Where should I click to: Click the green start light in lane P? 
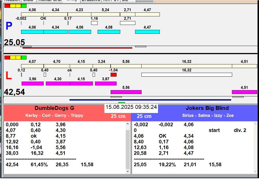[24, 6]
